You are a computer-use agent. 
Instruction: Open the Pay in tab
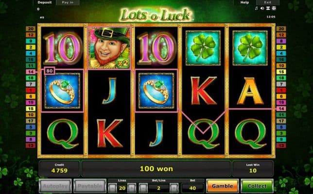(68, 2)
